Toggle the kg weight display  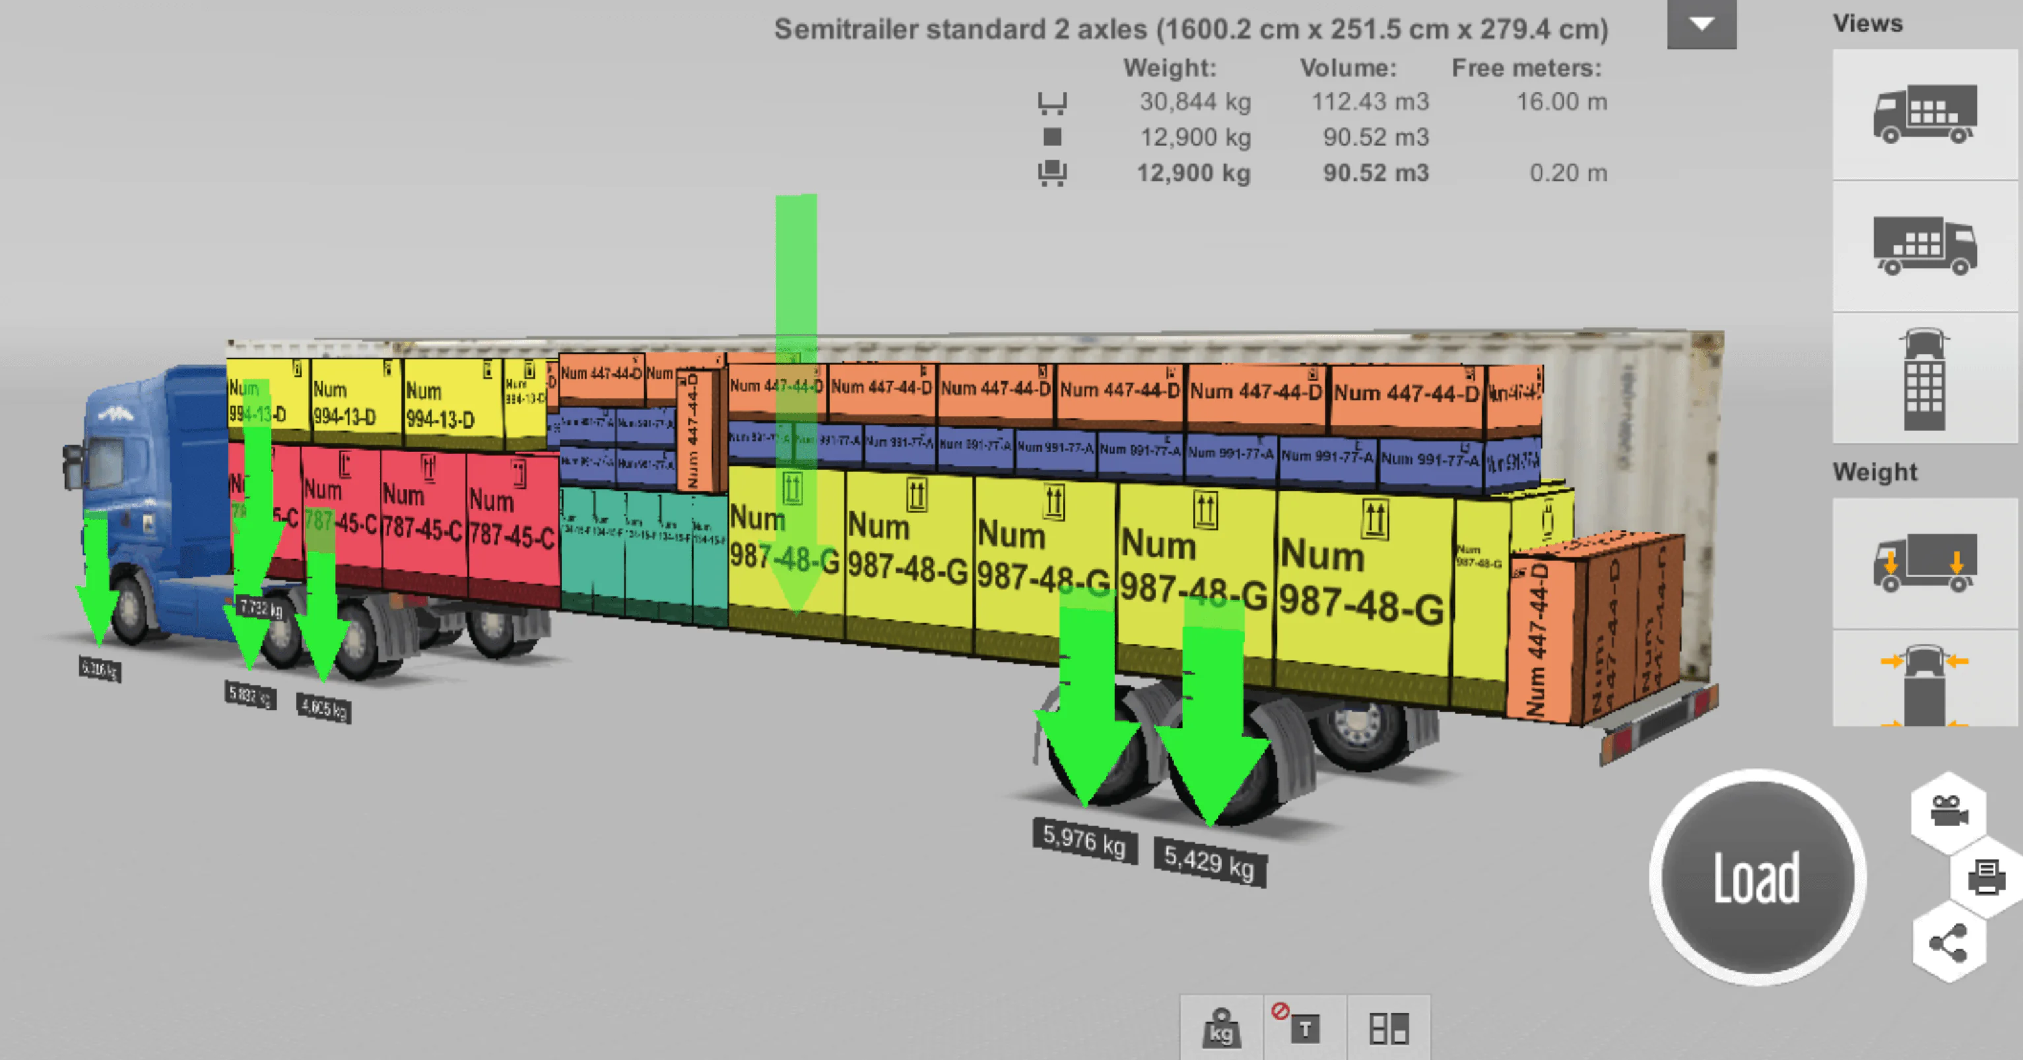click(x=1221, y=1028)
